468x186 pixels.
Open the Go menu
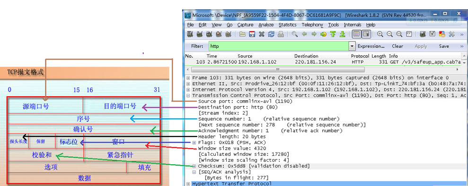point(230,25)
